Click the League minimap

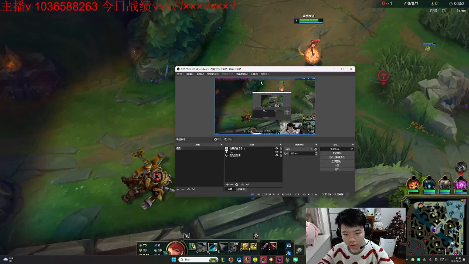click(x=436, y=228)
